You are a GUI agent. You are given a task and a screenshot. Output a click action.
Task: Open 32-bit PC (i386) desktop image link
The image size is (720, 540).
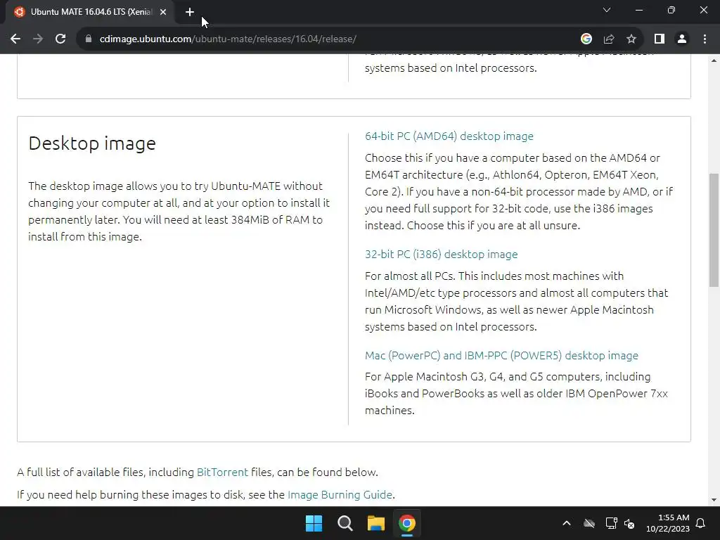(442, 254)
